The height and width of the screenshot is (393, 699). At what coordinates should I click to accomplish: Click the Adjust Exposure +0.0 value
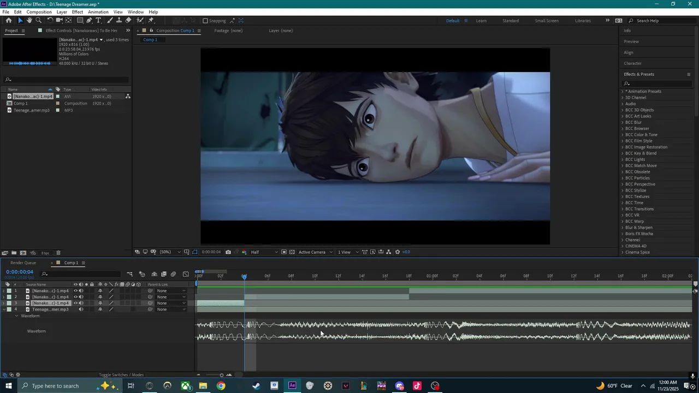click(x=406, y=252)
